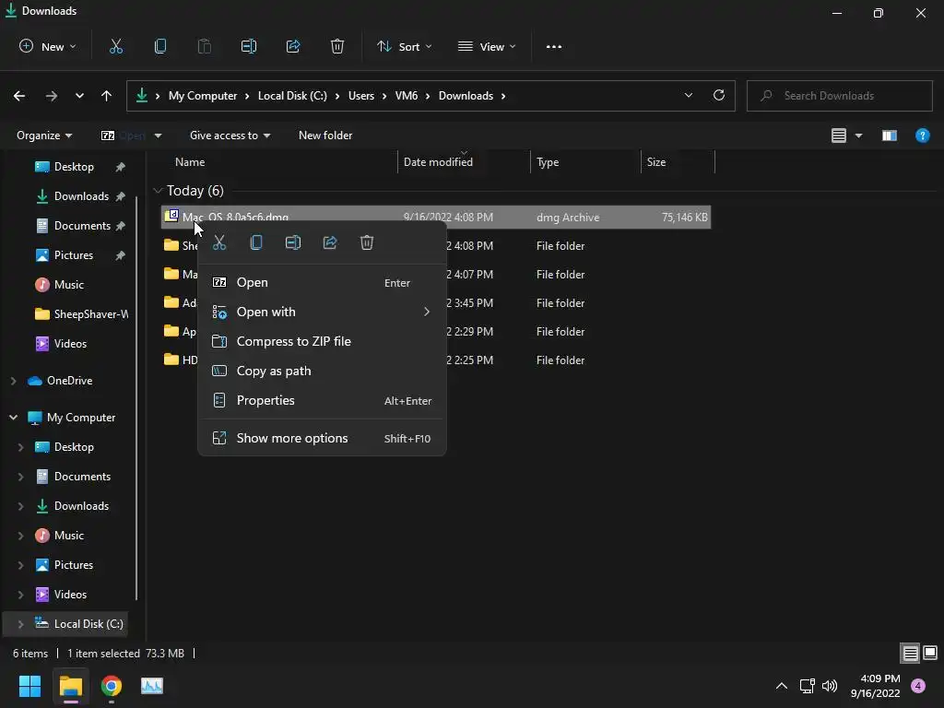The height and width of the screenshot is (708, 944).
Task: Toggle the preview pane icon
Action: point(890,136)
